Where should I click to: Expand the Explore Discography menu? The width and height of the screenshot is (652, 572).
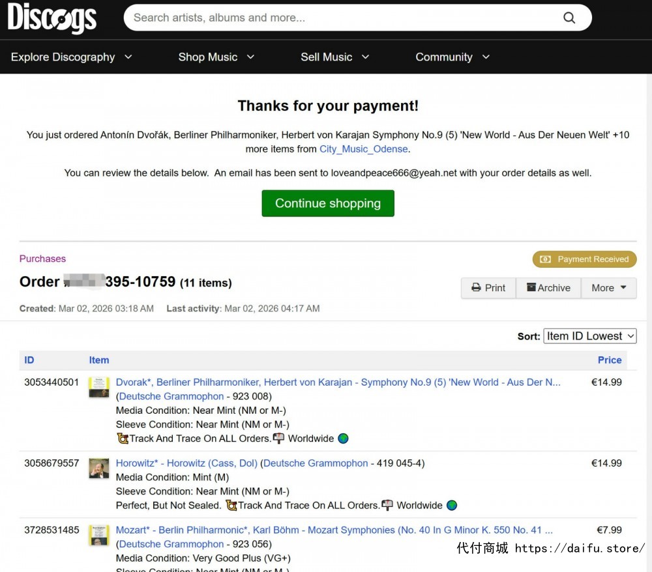click(x=71, y=57)
